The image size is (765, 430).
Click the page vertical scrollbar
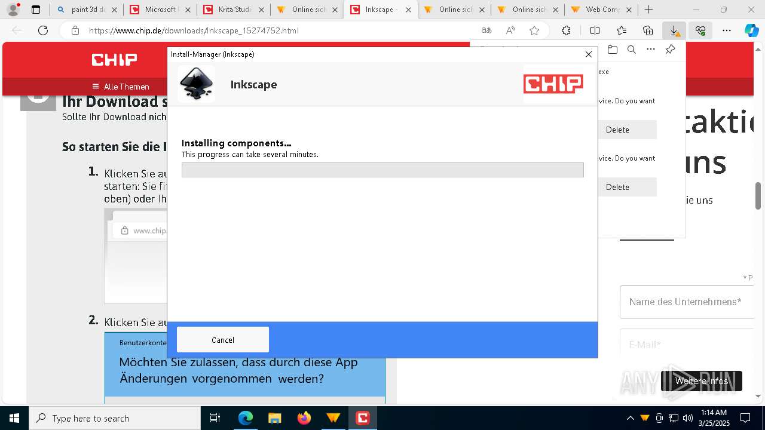coord(758,196)
